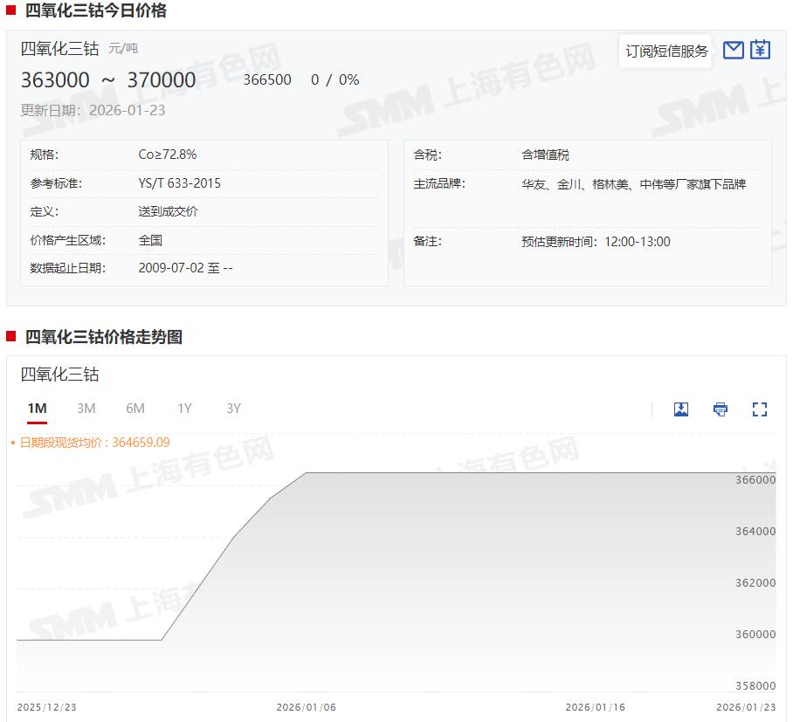The height and width of the screenshot is (722, 793).
Task: Print the price trend chart
Action: 721,409
